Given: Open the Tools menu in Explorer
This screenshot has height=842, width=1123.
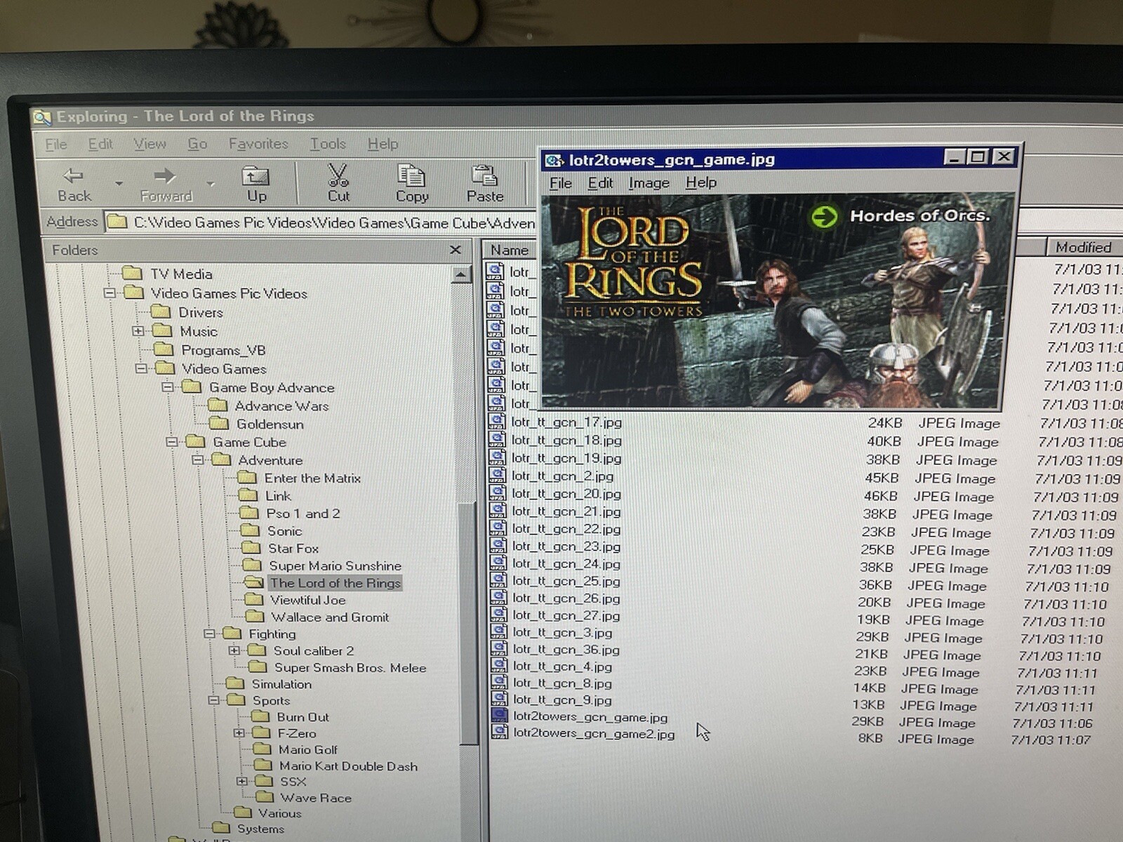Looking at the screenshot, I should click(x=328, y=144).
